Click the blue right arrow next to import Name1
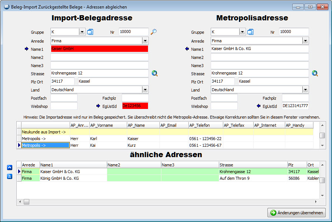Viewport: 332px width, 222px height. coord(26,49)
